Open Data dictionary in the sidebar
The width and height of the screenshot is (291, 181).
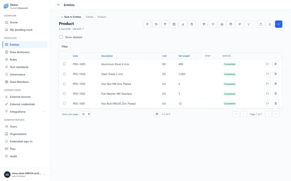tap(25, 52)
